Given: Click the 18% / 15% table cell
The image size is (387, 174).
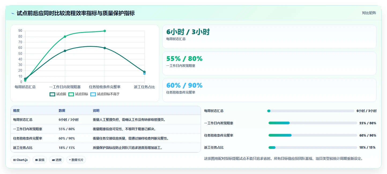Looking at the screenshot, I should click(67, 148).
